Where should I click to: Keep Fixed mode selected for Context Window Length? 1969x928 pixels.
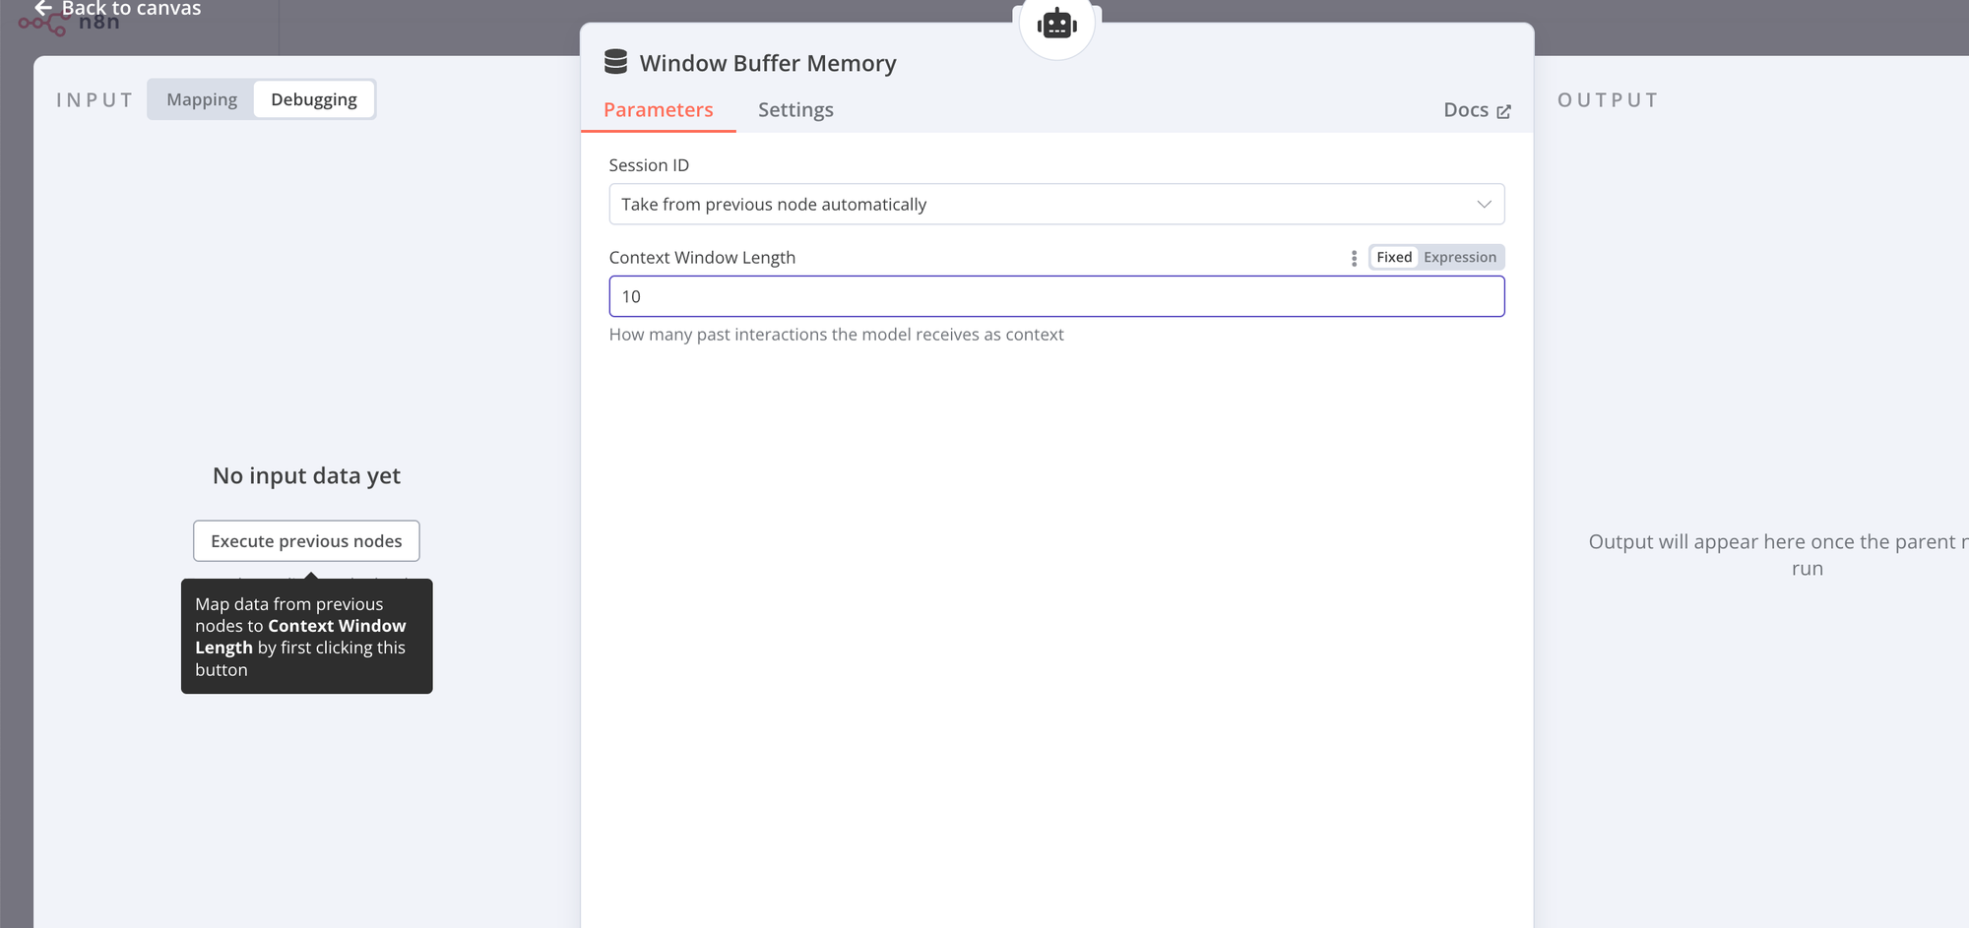(x=1393, y=257)
